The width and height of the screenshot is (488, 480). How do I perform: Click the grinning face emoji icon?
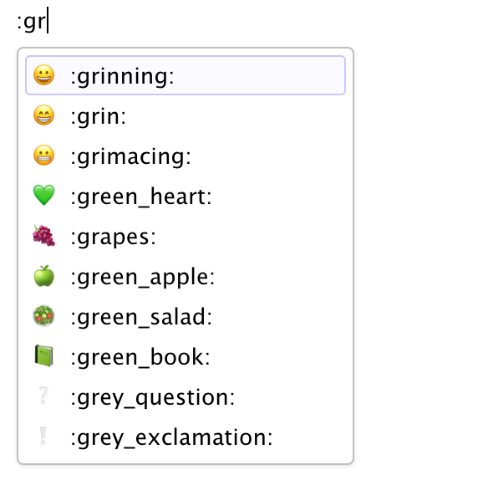coord(44,75)
